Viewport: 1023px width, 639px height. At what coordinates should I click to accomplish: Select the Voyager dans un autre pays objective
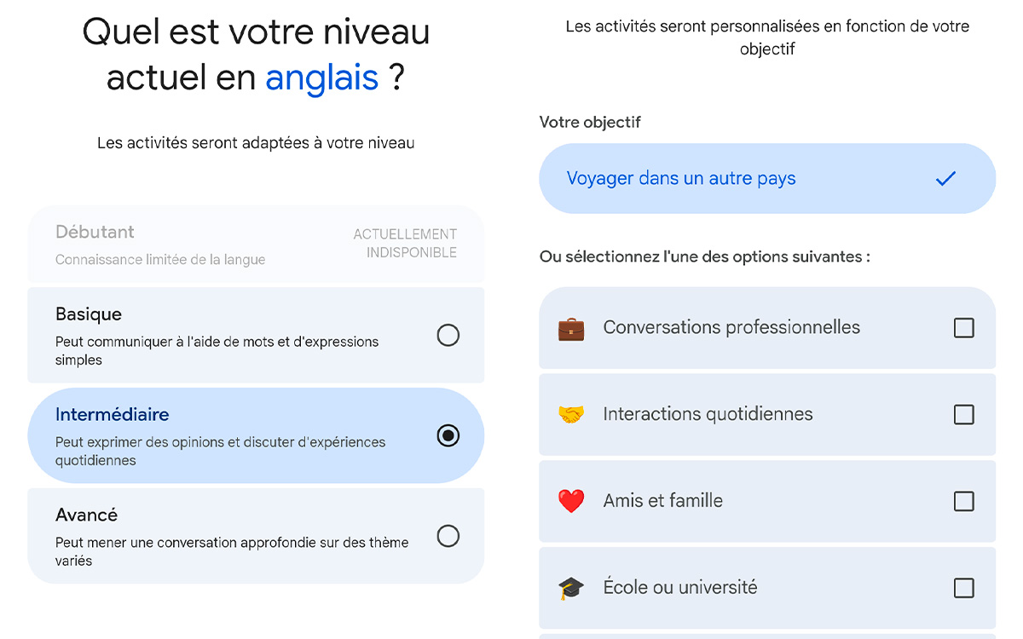click(766, 178)
